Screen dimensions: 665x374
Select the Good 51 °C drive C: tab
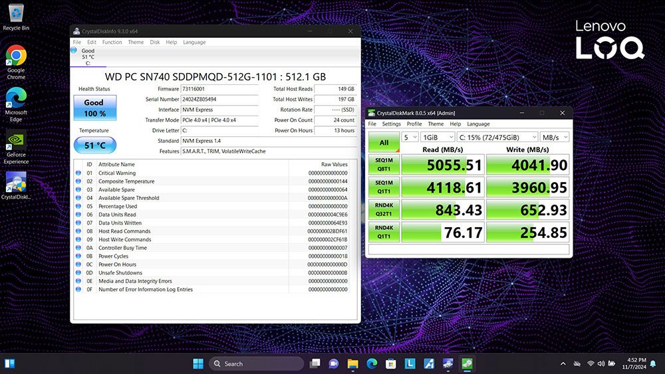tap(88, 56)
